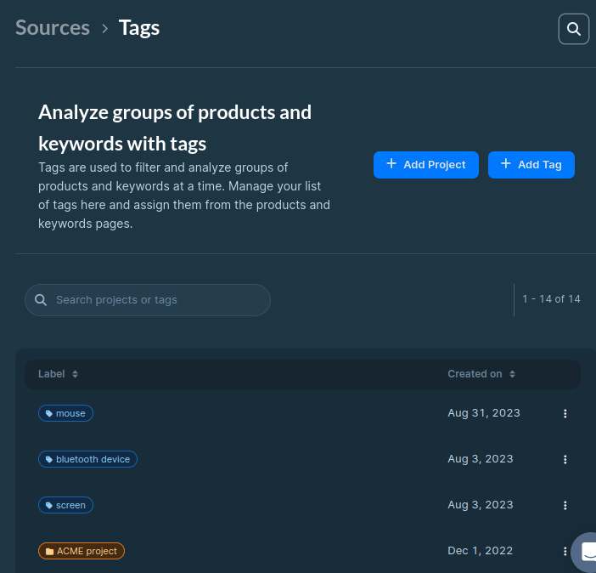Click the breadcrumb chevron separator
This screenshot has width=596, height=573.
pos(104,28)
